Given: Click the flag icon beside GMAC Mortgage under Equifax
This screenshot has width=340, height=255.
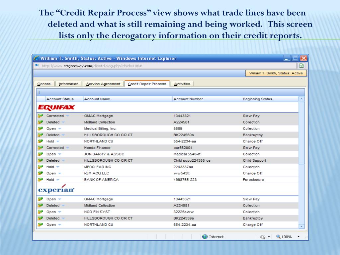Looking at the screenshot, I should tap(40, 116).
